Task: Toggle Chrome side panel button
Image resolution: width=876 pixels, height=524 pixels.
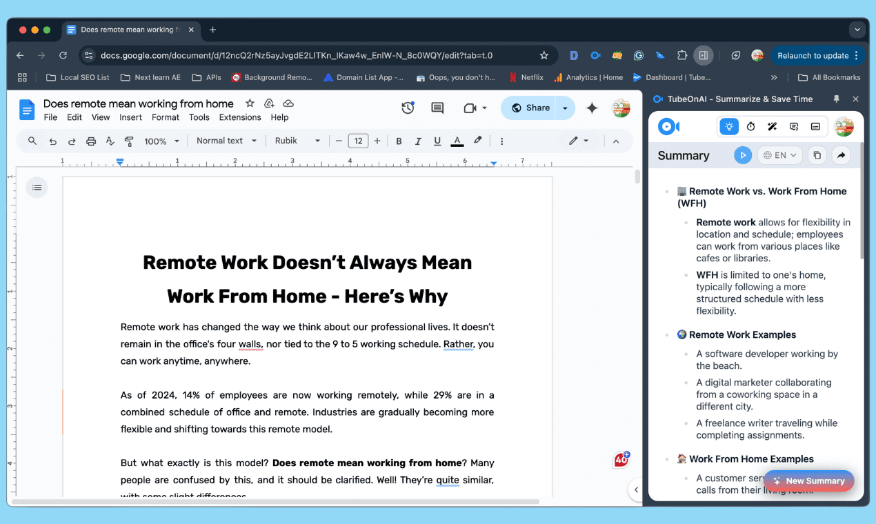Action: point(703,55)
